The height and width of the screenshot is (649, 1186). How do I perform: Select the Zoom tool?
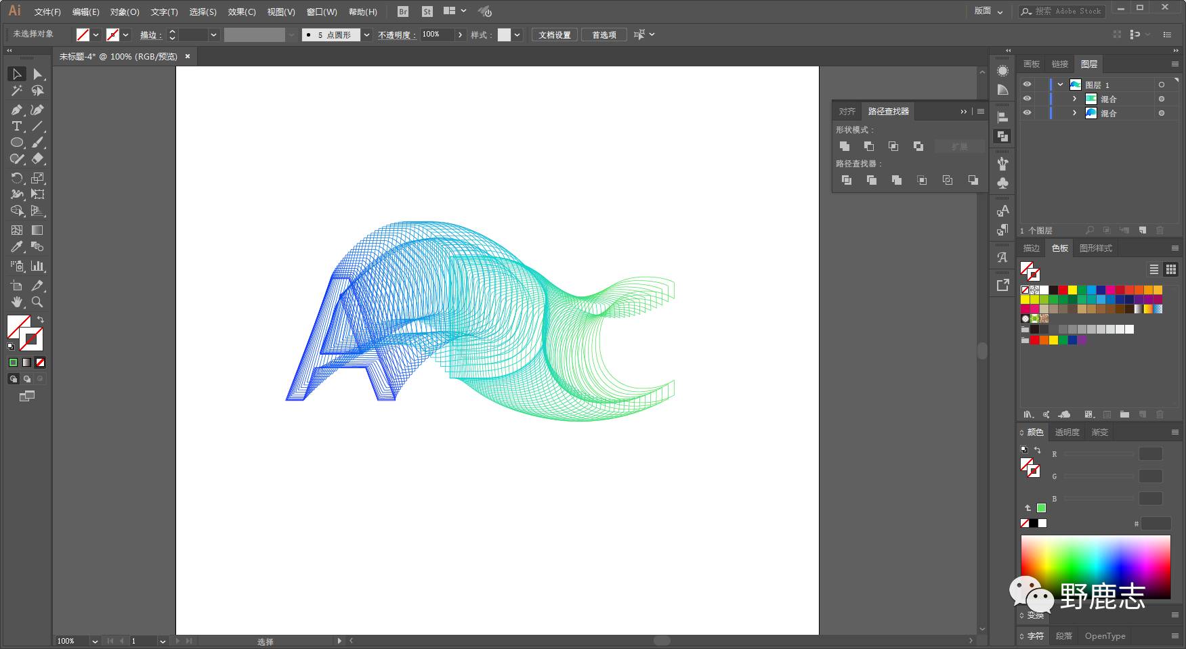tap(37, 302)
